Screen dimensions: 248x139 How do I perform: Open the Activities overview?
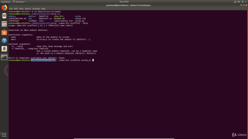coord(6,2)
